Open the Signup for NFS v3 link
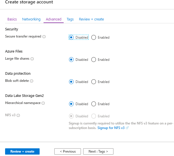 coord(111,128)
